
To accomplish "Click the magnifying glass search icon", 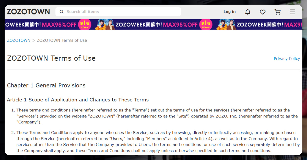I will click(x=61, y=12).
